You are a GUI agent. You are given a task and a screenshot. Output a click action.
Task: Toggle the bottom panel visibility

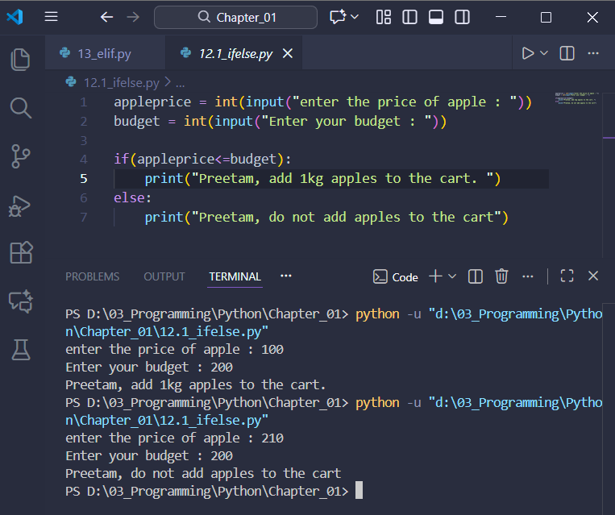click(x=436, y=17)
